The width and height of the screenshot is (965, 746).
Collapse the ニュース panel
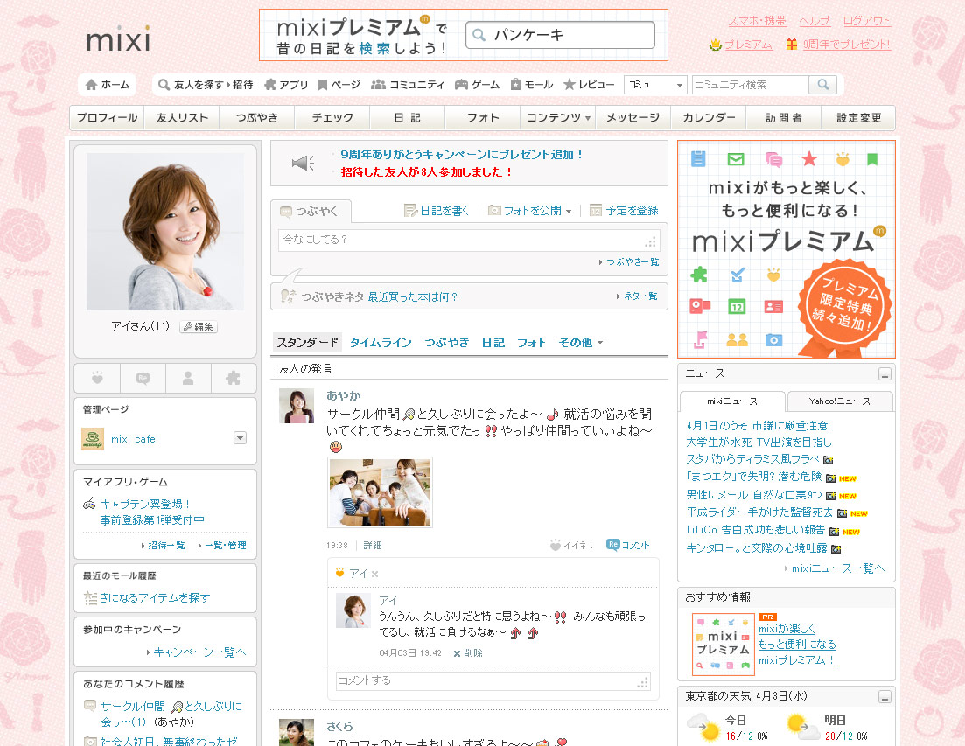[885, 374]
